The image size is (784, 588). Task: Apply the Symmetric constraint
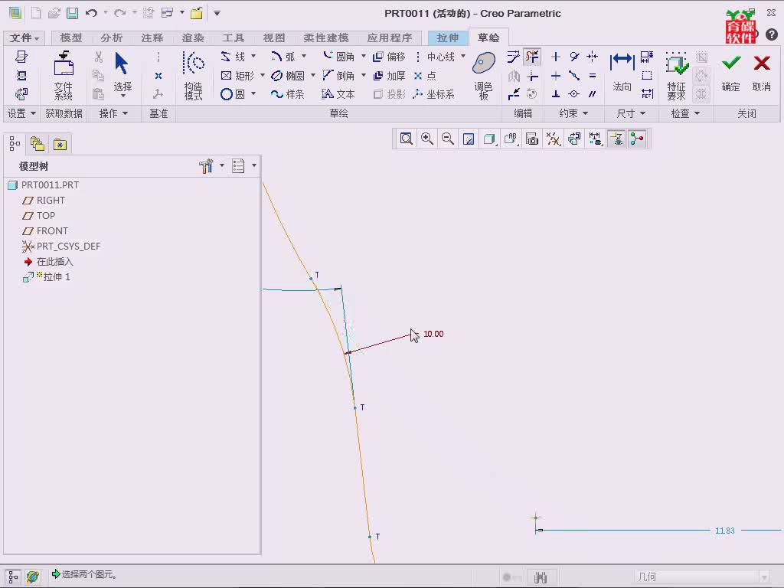point(593,57)
